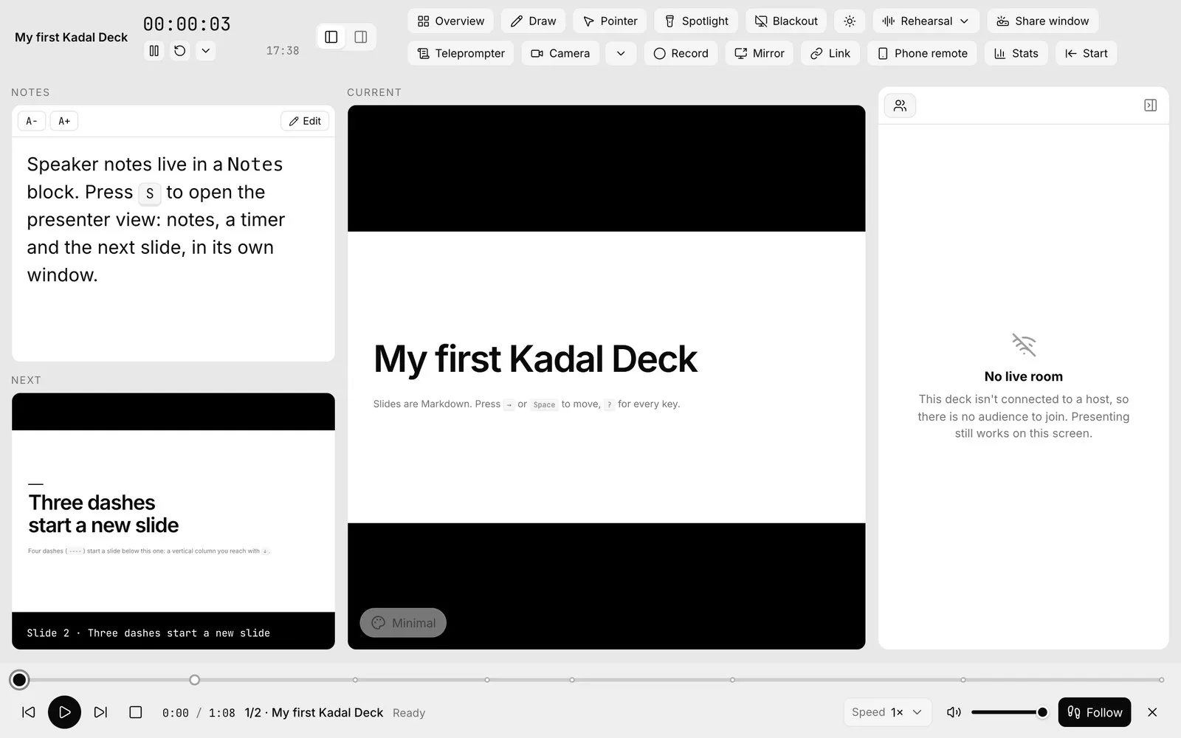Viewport: 1181px width, 738px height.
Task: Jump to Start of deck
Action: [1087, 53]
